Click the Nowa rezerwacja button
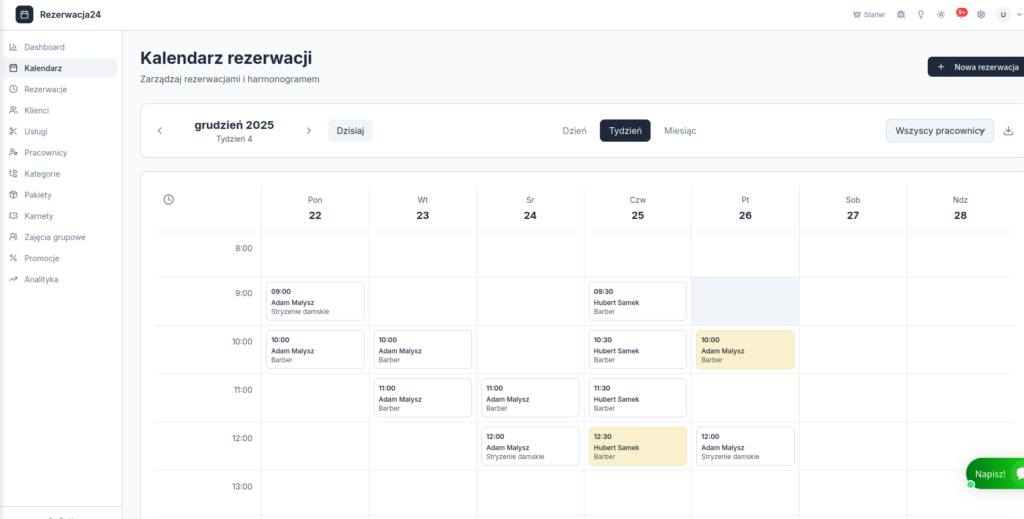The width and height of the screenshot is (1024, 519). point(978,67)
